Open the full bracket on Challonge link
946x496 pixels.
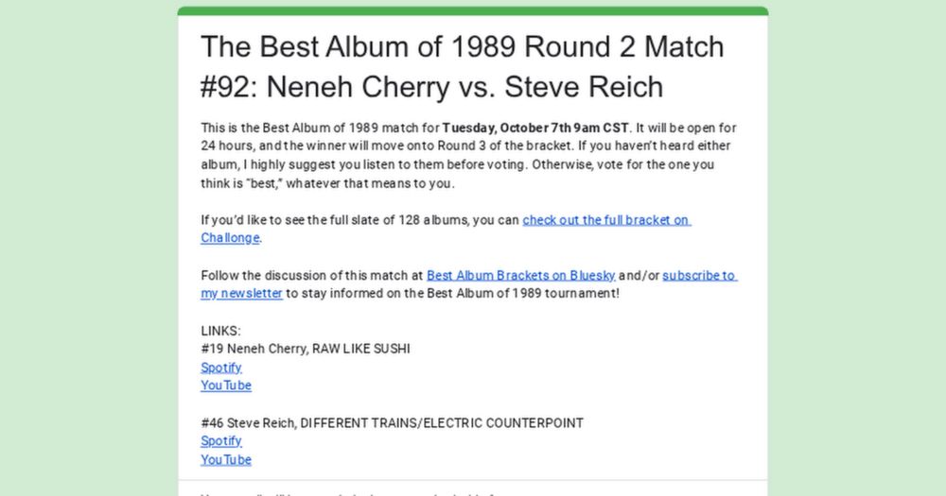605,220
